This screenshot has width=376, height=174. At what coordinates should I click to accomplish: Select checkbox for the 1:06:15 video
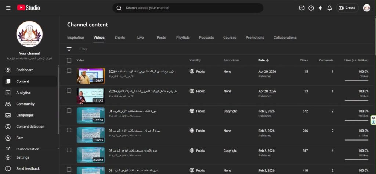[x=69, y=130]
